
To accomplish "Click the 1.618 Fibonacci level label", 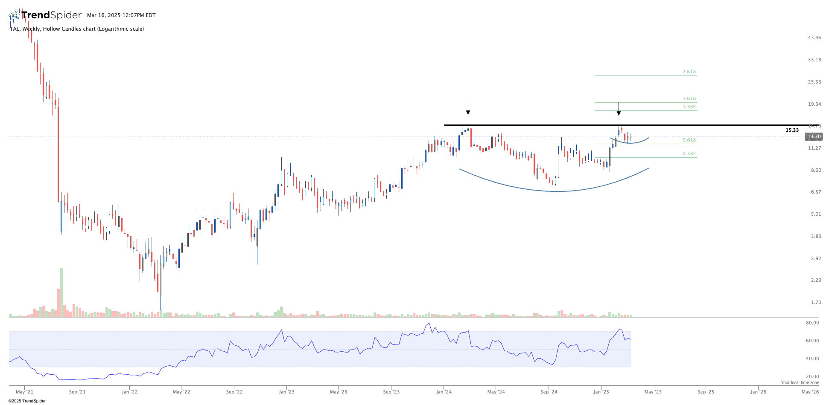I will pos(689,98).
